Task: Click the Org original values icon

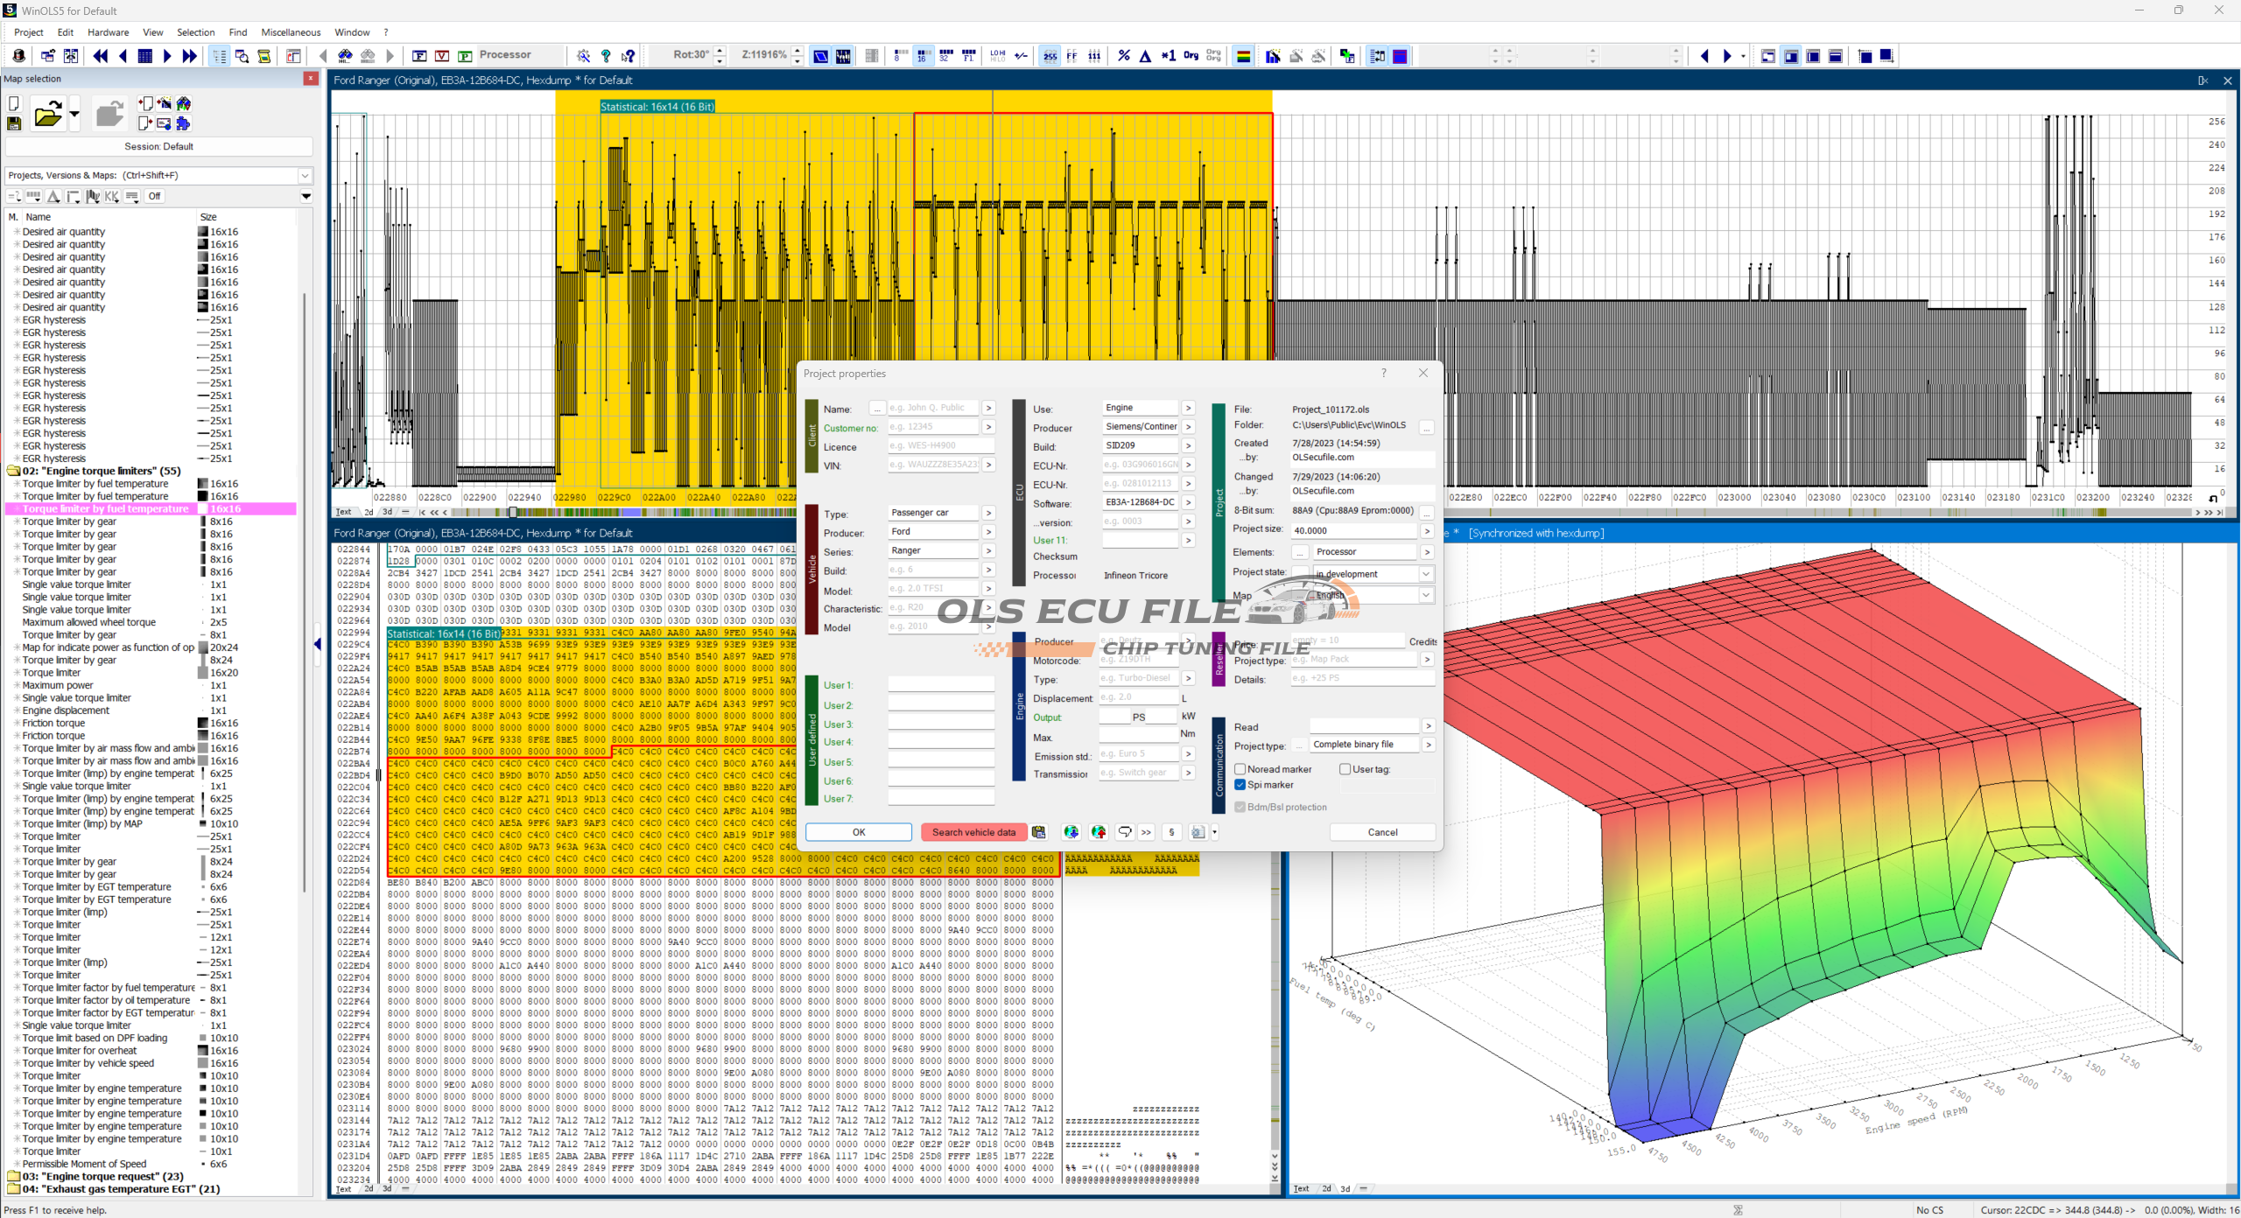Action: pyautogui.click(x=1191, y=56)
